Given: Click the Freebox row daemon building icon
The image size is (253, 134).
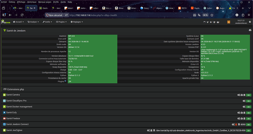Looking at the screenshot, I should coord(244,119).
